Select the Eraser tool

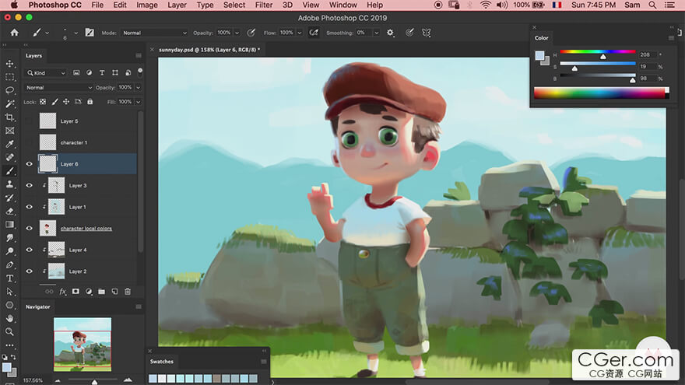coord(10,211)
